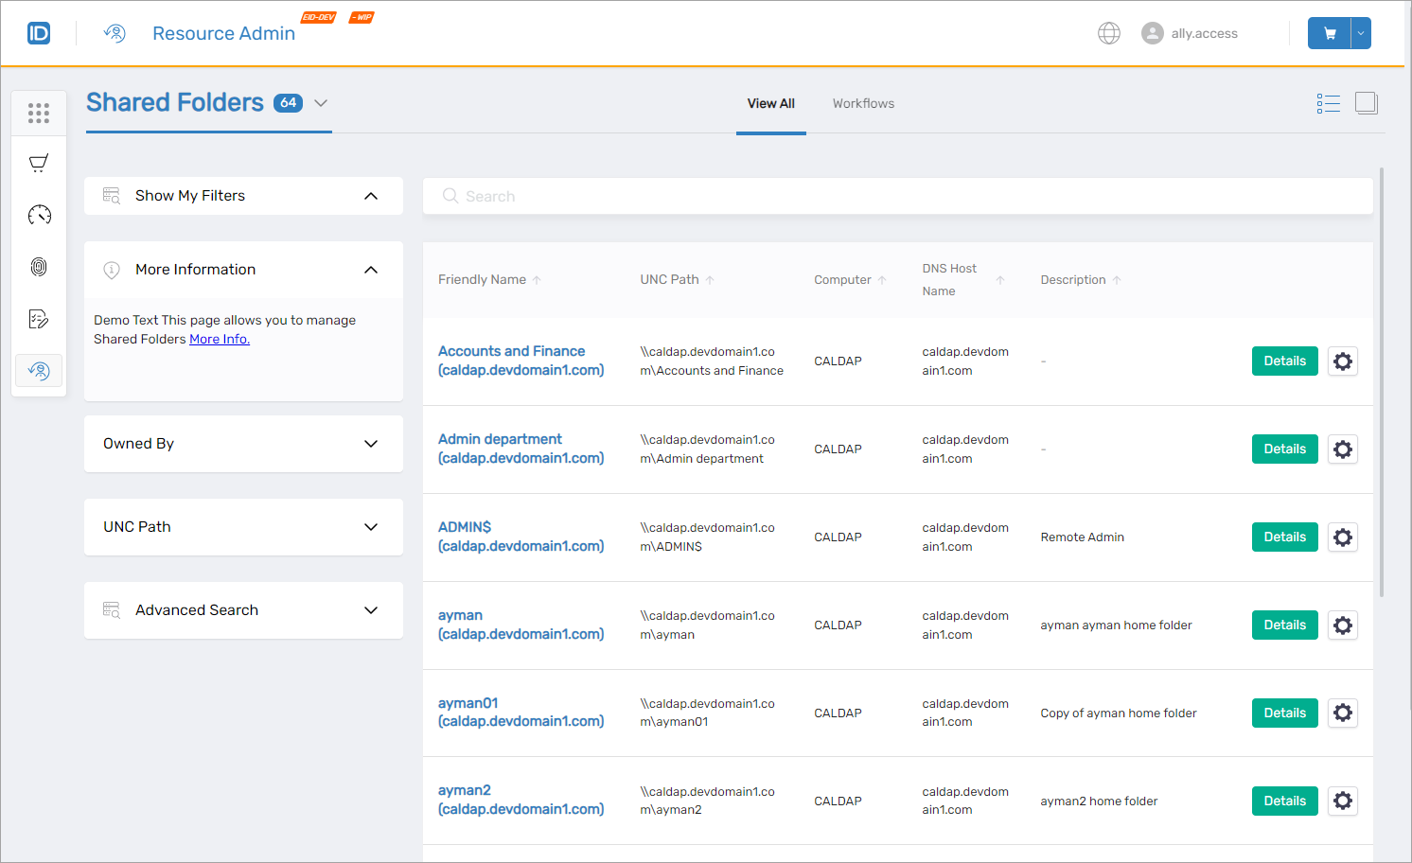The height and width of the screenshot is (863, 1412).
Task: Open the dashboard gauge sidebar icon
Action: click(x=38, y=215)
